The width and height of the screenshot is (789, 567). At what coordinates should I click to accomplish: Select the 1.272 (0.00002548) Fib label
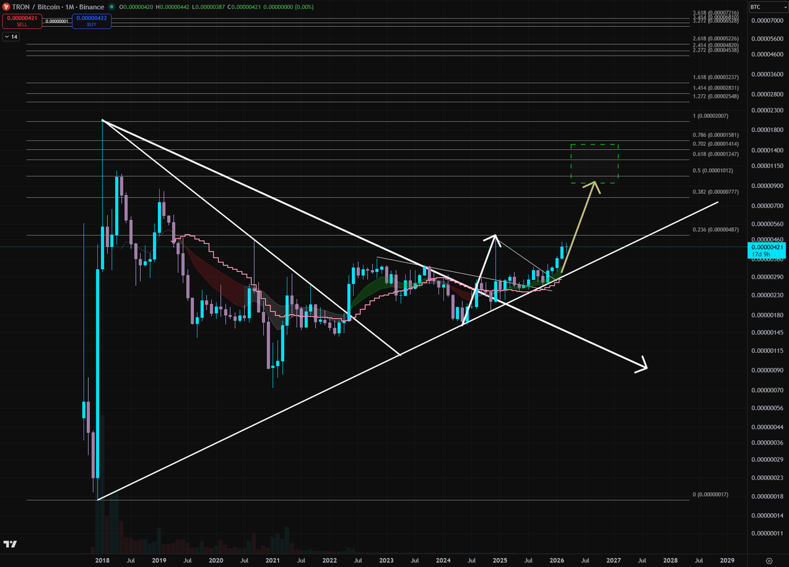coord(717,96)
